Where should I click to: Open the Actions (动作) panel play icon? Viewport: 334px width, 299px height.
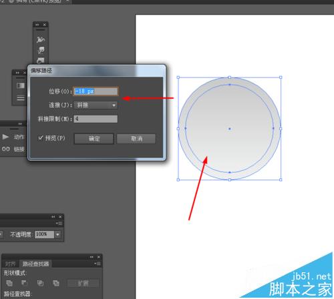pos(5,137)
